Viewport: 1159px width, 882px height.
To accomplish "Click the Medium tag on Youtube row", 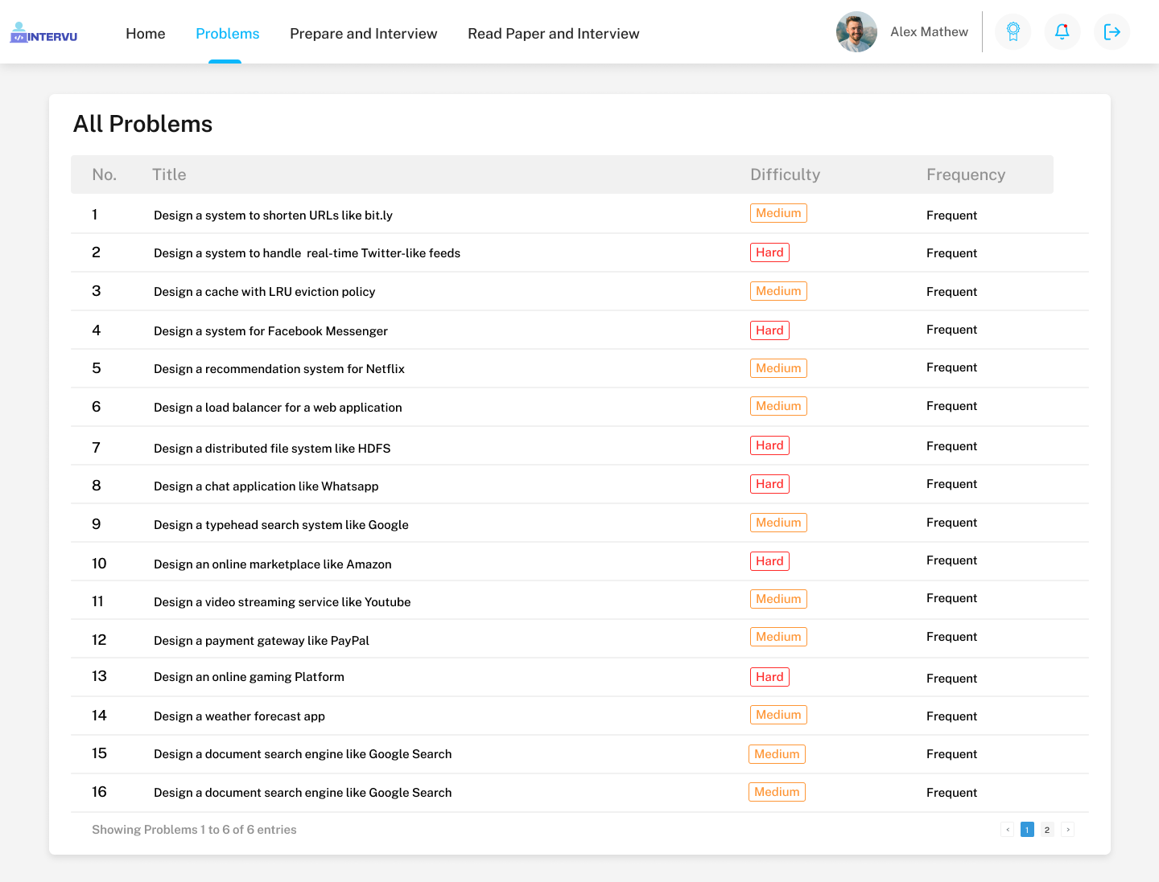I will (x=778, y=599).
